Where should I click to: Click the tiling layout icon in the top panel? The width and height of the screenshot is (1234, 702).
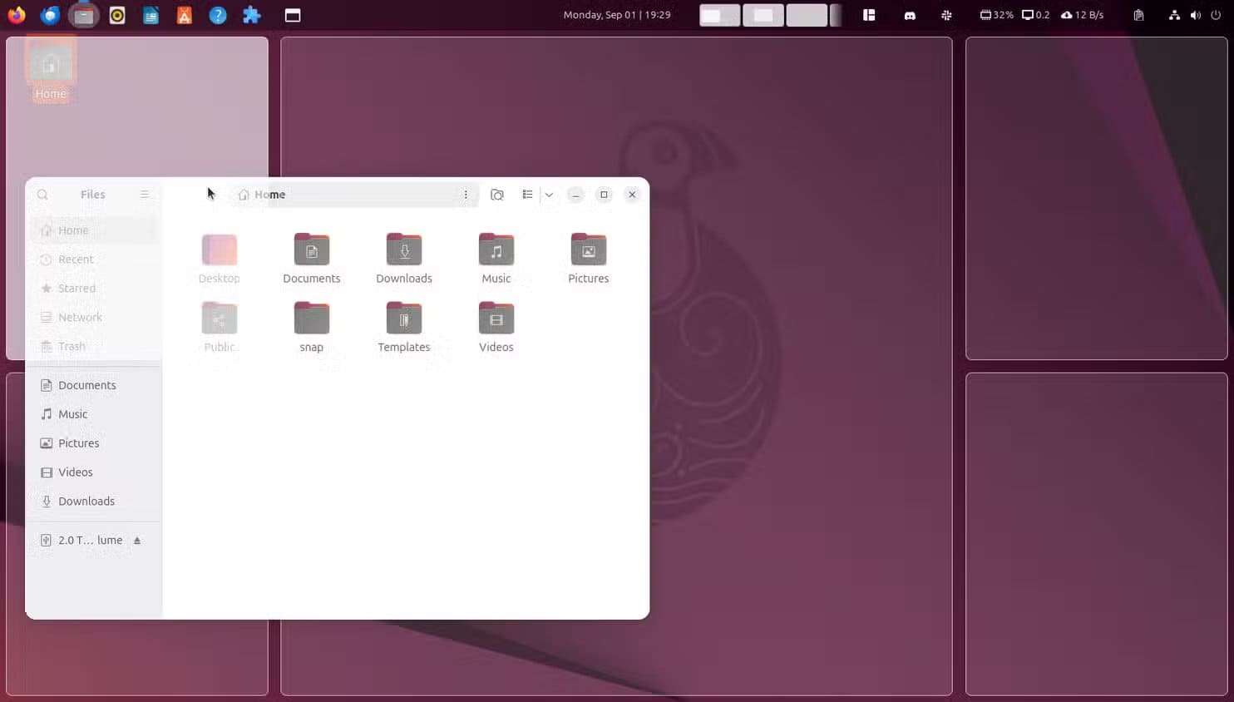[x=869, y=15]
